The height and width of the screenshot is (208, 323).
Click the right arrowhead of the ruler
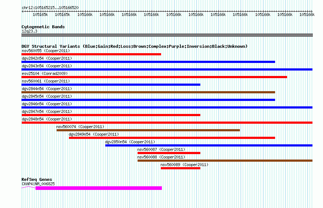coord(311,11)
